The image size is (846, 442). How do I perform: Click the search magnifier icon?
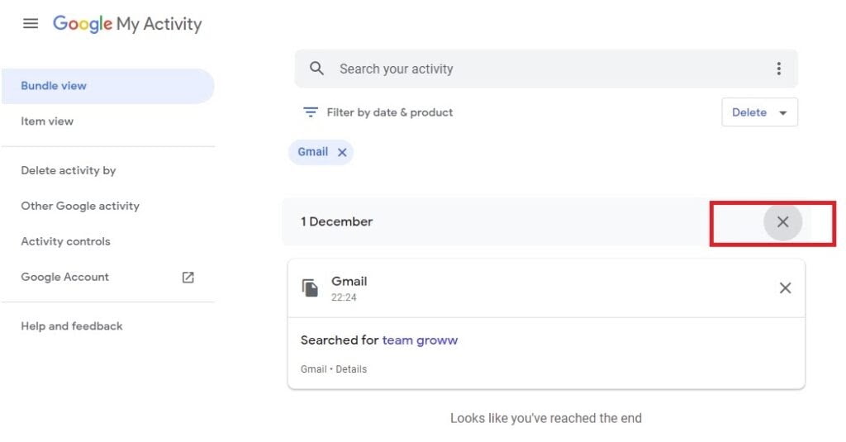pyautogui.click(x=316, y=69)
